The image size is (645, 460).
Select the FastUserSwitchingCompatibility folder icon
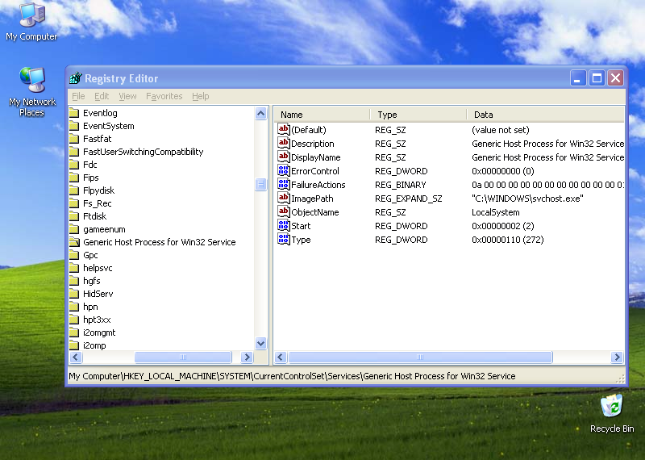pos(74,152)
